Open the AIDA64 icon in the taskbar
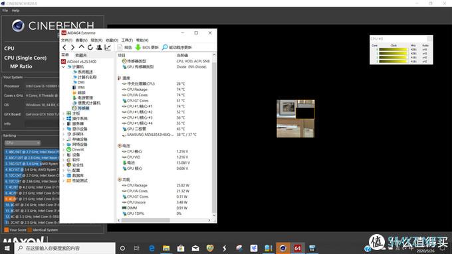Viewport: 452px width, 254px height. [298, 248]
